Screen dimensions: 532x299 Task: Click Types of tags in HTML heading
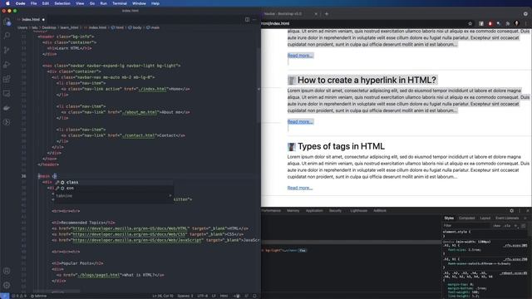click(342, 146)
